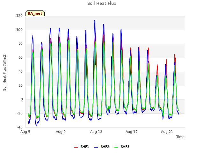Click the Soil Heat Flux chart title
204x153 pixels.
tap(102, 4)
